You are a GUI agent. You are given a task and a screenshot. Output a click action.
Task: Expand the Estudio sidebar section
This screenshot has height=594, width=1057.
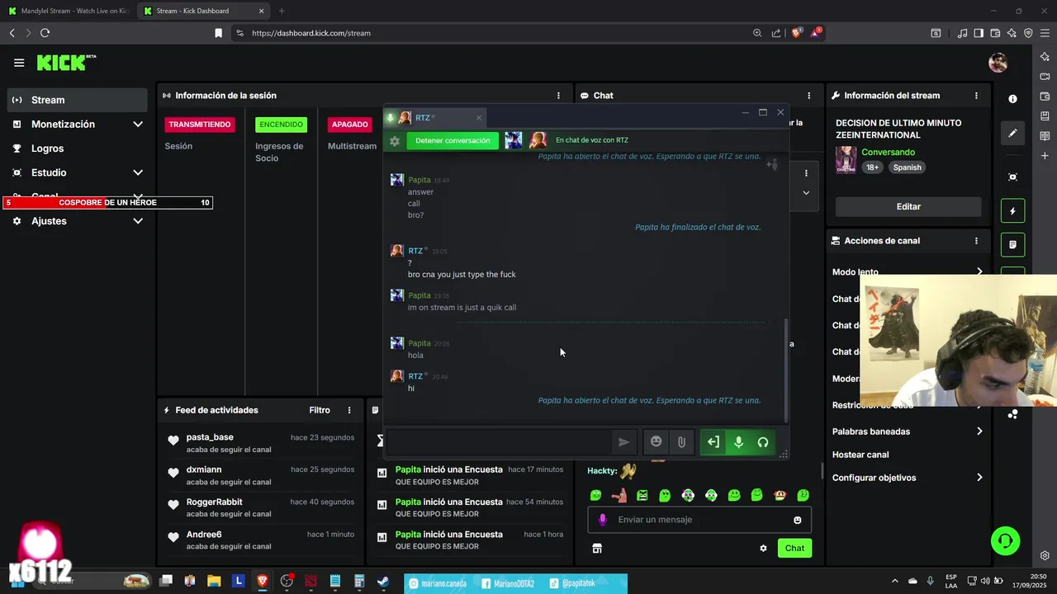click(138, 172)
